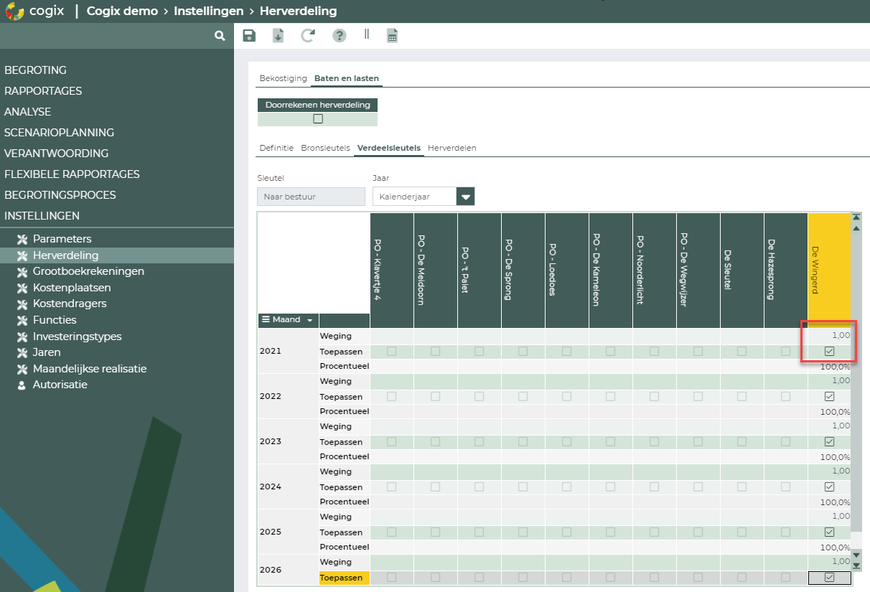Image resolution: width=870 pixels, height=592 pixels.
Task: Open Autorisatie in the sidebar
Action: tap(60, 385)
